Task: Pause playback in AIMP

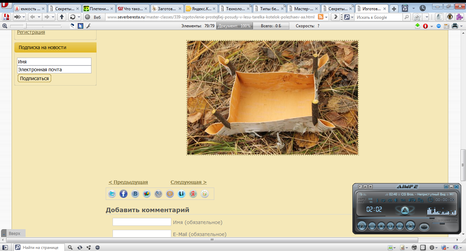Action: (x=372, y=226)
